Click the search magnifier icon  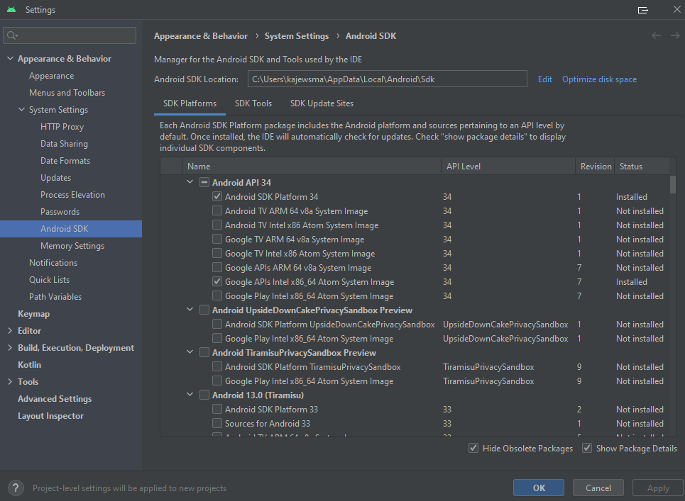click(12, 35)
